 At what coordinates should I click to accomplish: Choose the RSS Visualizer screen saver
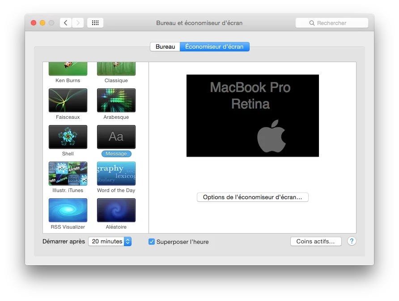(x=68, y=210)
